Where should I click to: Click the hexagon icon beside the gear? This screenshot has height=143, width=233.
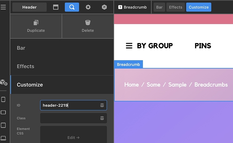tap(104, 7)
